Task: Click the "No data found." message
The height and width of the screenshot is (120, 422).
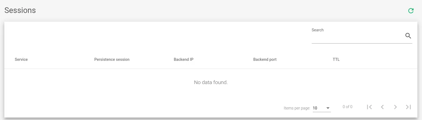Action: (211, 82)
